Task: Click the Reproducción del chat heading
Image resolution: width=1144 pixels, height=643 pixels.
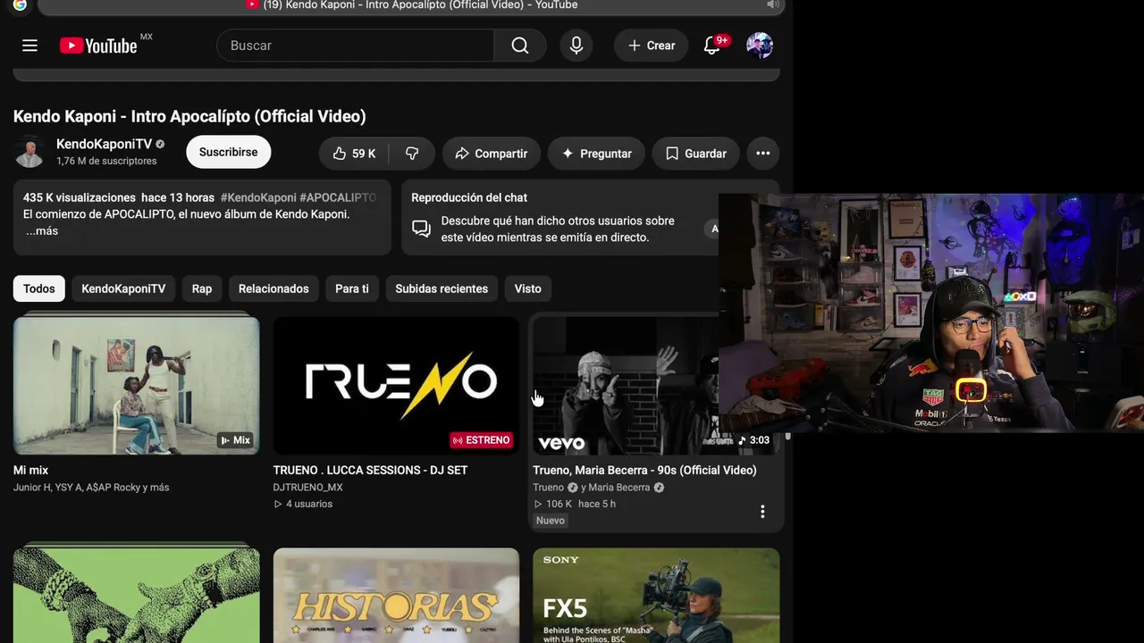Action: tap(469, 197)
